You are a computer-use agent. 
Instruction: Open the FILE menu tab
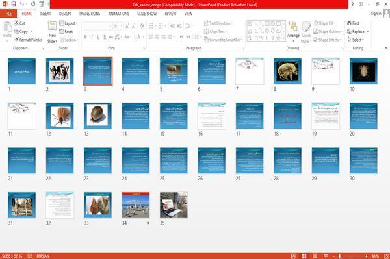(x=8, y=14)
